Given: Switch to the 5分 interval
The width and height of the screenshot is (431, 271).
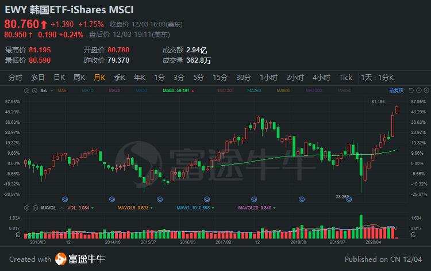Looking at the screenshot, I should (x=198, y=78).
